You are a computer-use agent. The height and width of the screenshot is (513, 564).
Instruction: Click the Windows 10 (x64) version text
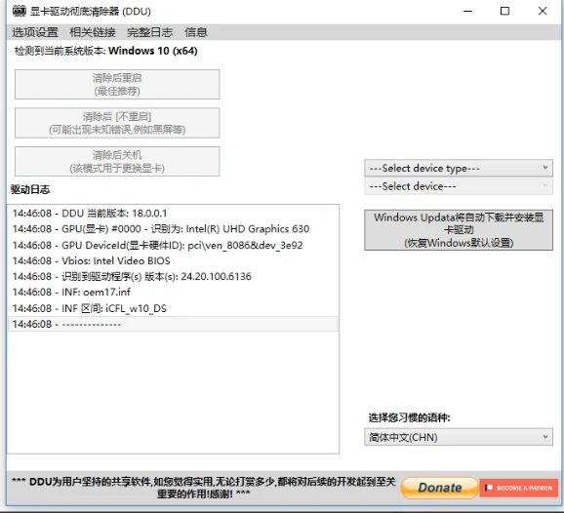[153, 51]
